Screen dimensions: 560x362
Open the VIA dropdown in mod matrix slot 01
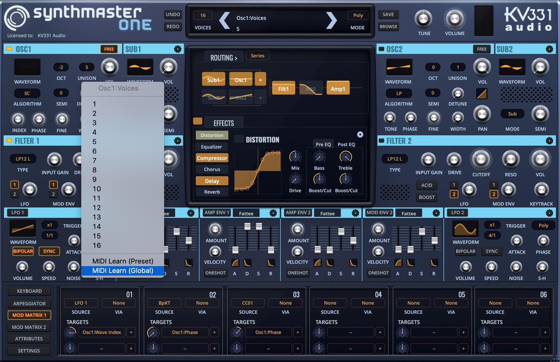pyautogui.click(x=119, y=303)
